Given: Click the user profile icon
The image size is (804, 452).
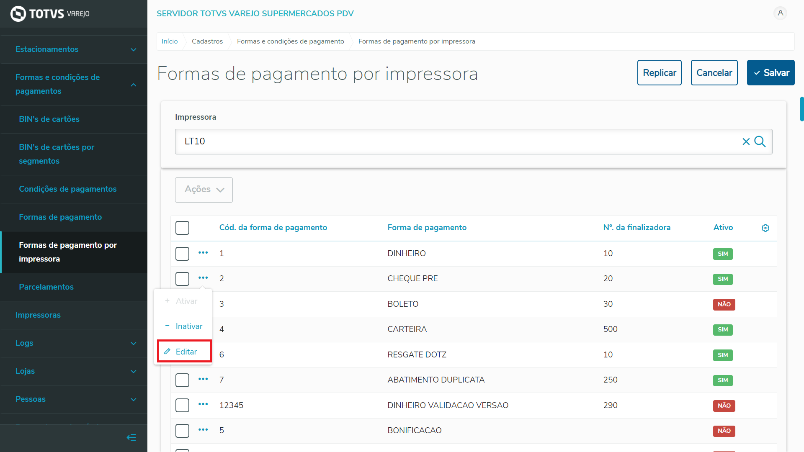Looking at the screenshot, I should [780, 13].
